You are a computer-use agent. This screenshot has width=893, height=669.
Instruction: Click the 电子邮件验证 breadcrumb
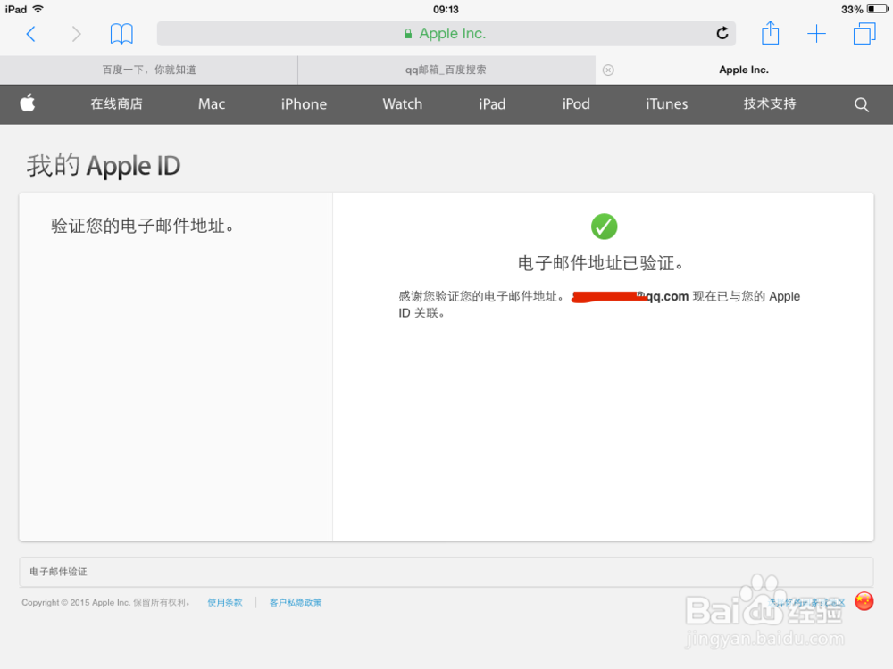pyautogui.click(x=58, y=572)
